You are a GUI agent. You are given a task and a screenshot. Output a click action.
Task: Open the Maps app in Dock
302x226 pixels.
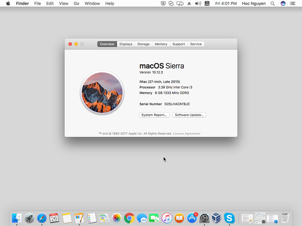[x=104, y=218]
